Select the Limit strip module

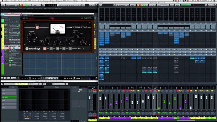pyautogui.click(x=9, y=107)
